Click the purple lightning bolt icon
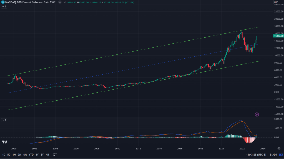The image size is (284, 159). 257,114
